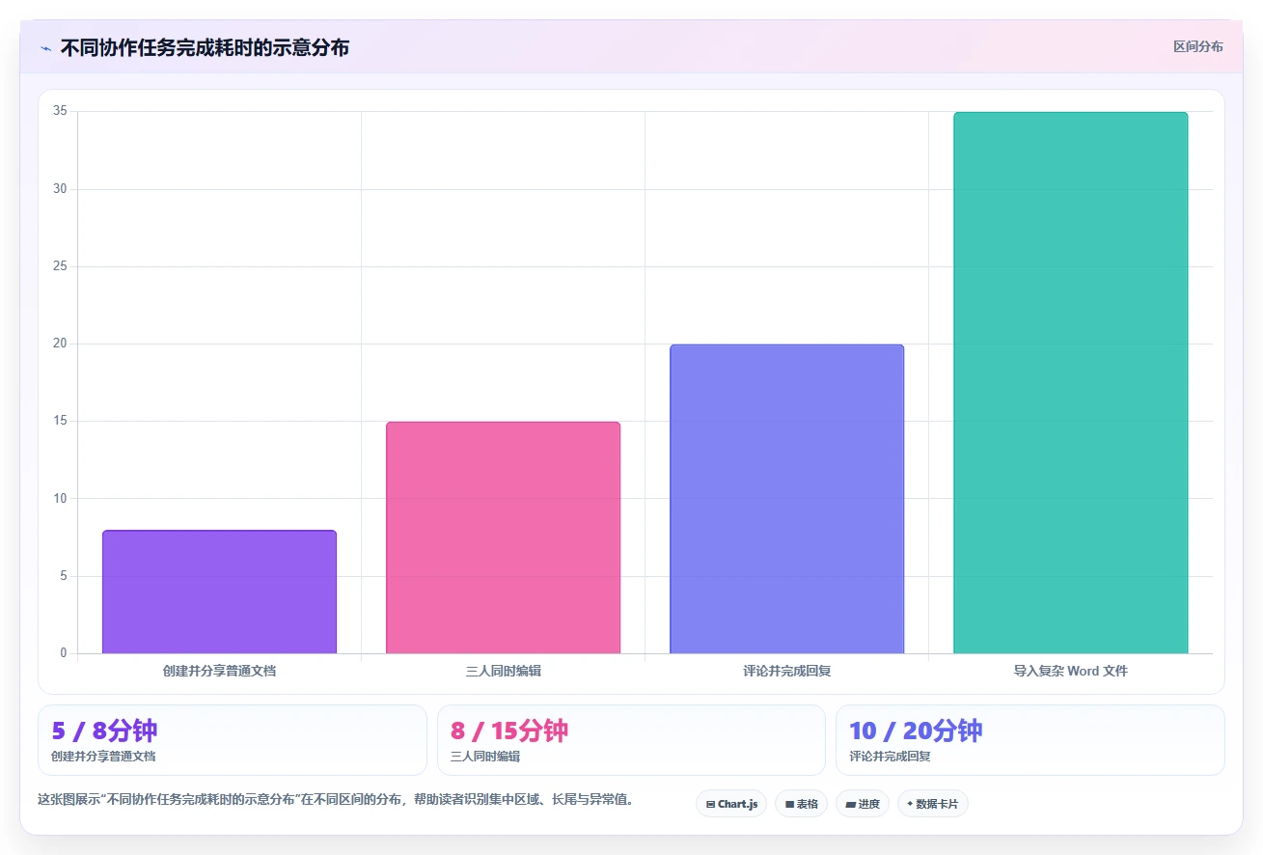Click y-axis label 20
The width and height of the screenshot is (1263, 855).
pyautogui.click(x=61, y=344)
